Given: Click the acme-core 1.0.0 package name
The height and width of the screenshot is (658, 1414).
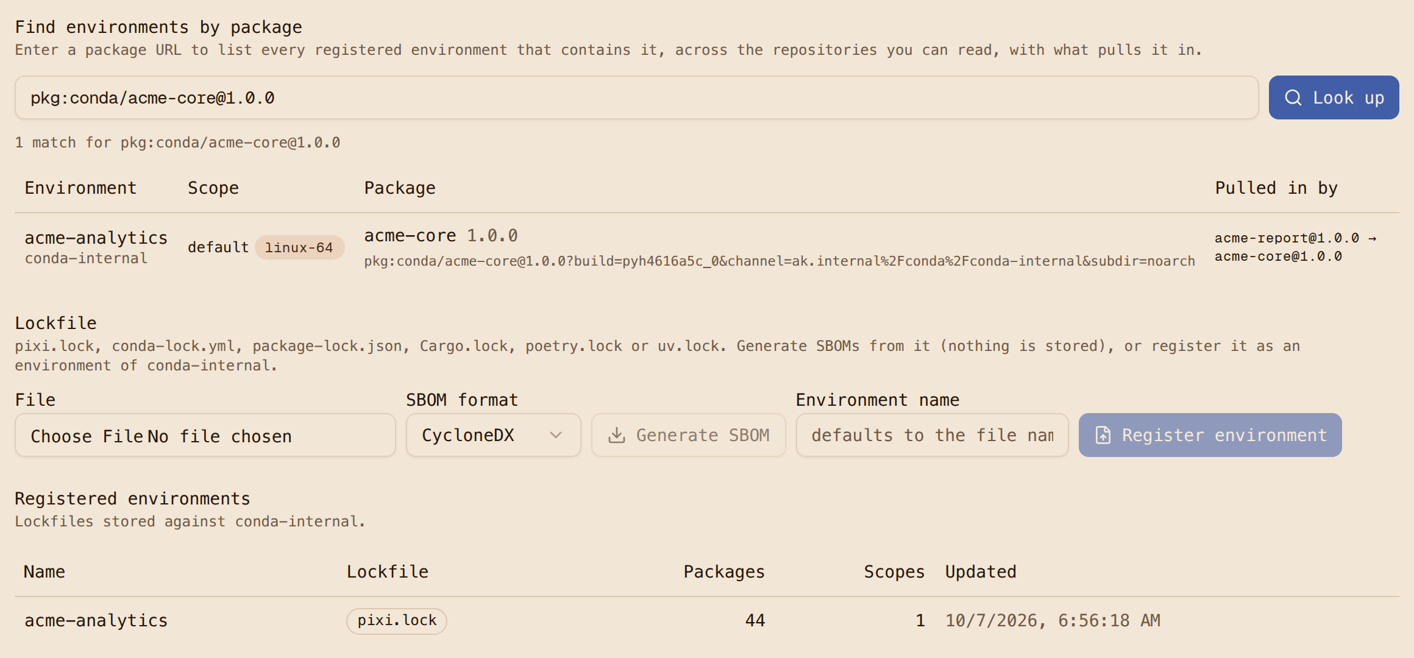Looking at the screenshot, I should [441, 236].
